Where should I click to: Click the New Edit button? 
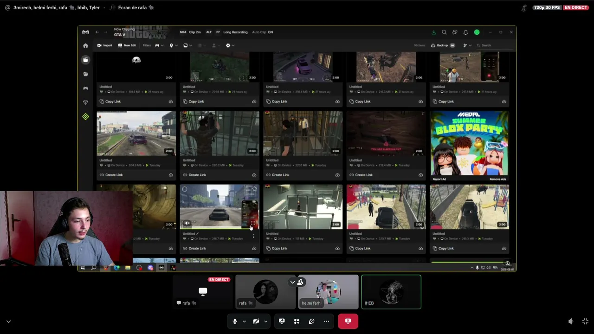click(x=127, y=45)
